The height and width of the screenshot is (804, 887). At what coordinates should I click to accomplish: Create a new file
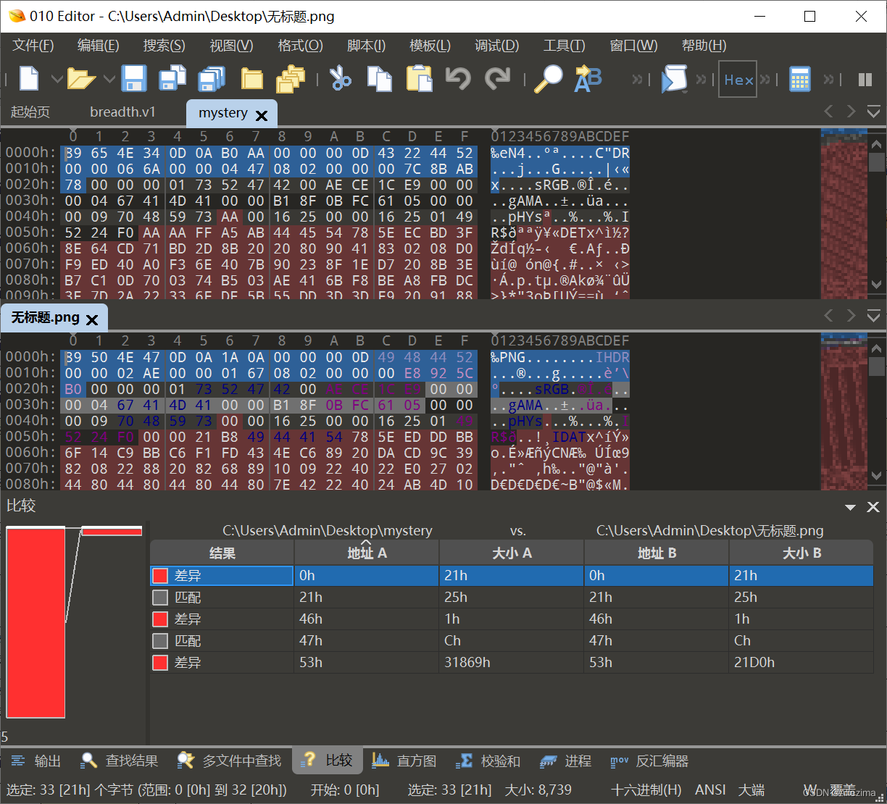click(x=28, y=78)
